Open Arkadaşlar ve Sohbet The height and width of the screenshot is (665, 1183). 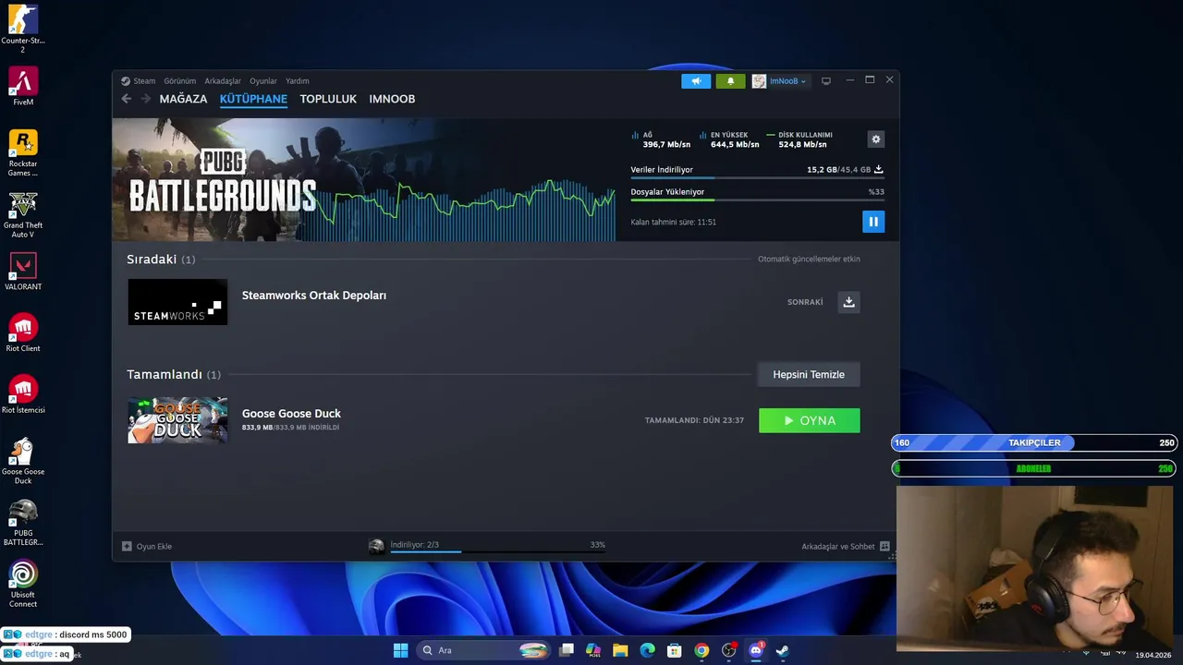click(x=838, y=547)
